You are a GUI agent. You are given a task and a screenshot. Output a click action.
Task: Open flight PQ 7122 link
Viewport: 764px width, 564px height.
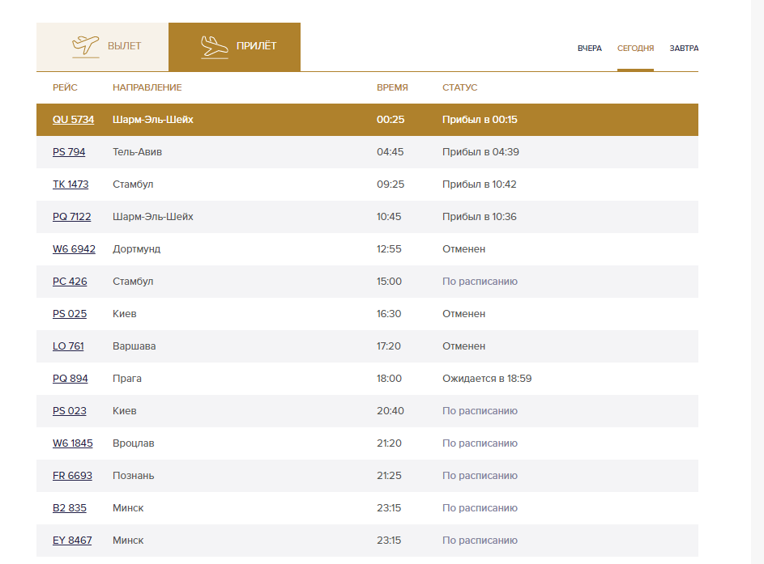tap(71, 217)
